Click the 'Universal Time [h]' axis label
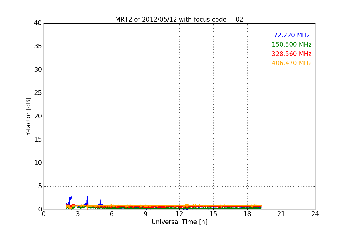Screen dimensions: 350x233 point(179,222)
